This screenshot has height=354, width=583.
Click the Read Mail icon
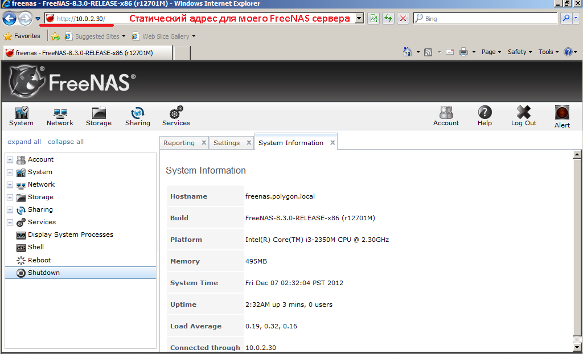pos(450,52)
